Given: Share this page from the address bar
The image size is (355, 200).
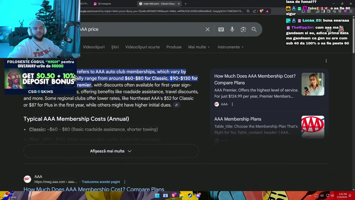Looking at the screenshot, I should (x=254, y=11).
